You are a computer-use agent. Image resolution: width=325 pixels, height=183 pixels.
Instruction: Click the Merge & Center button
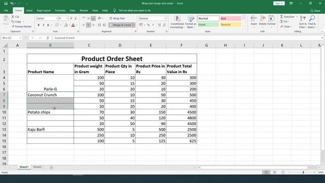click(120, 25)
